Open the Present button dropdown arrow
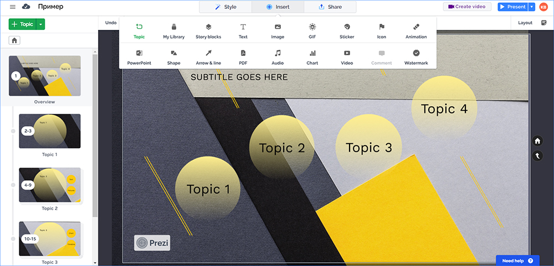This screenshot has width=554, height=266. point(532,7)
